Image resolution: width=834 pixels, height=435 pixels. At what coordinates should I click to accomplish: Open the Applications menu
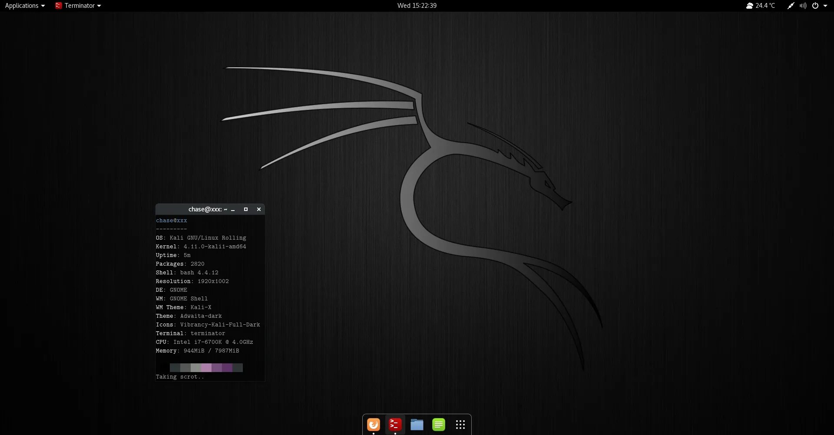click(x=25, y=6)
